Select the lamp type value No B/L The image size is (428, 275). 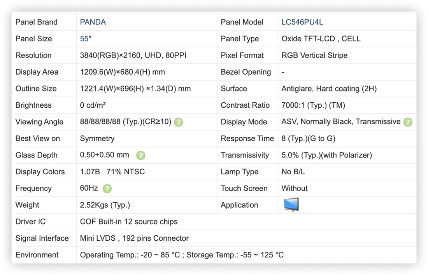point(293,172)
